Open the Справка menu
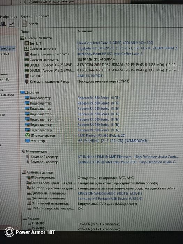 click(x=43, y=16)
